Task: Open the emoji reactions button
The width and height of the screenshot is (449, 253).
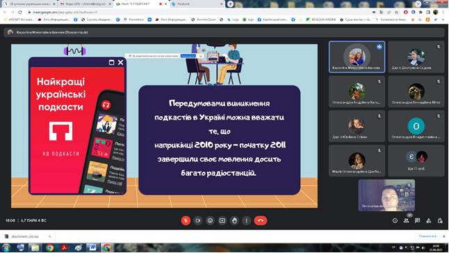Action: 210,220
